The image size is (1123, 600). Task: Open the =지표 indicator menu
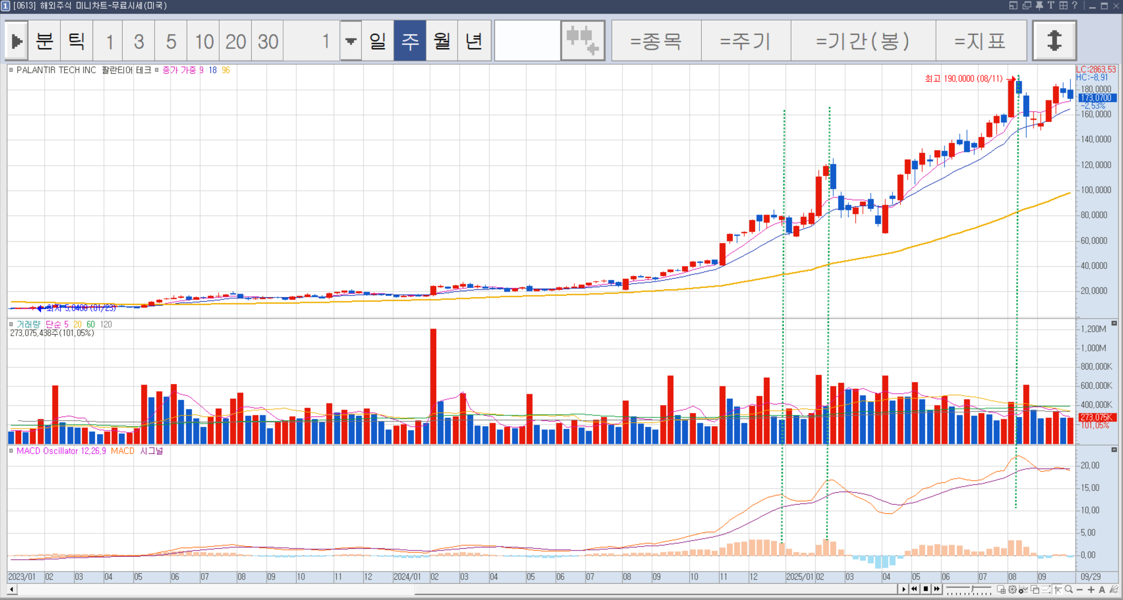[980, 40]
